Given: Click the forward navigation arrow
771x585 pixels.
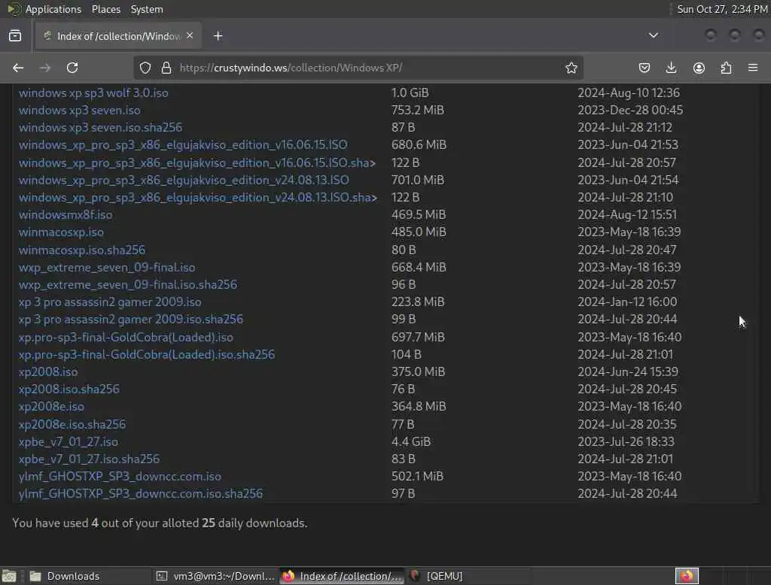Looking at the screenshot, I should coord(44,68).
